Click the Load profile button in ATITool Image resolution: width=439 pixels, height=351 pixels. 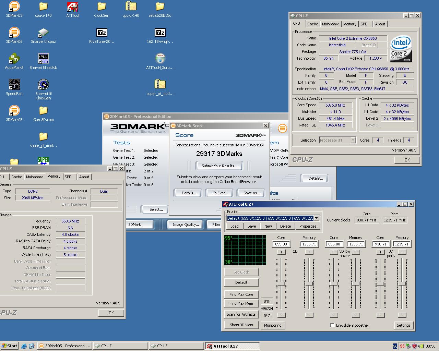(x=235, y=226)
